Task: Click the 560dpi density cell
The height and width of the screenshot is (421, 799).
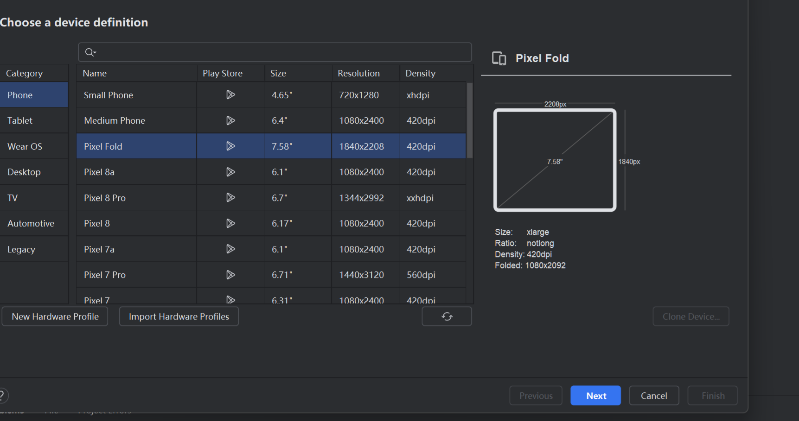Action: (433, 275)
